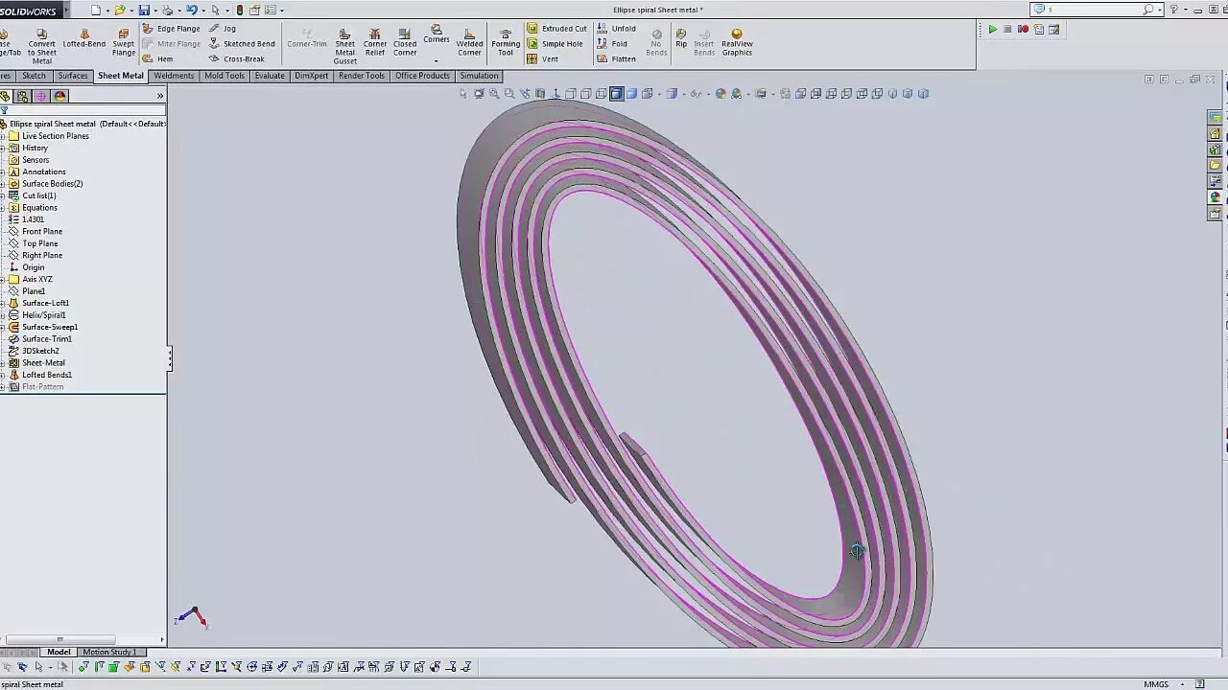Toggle the Forming Tool
The image size is (1228, 690).
(x=506, y=43)
